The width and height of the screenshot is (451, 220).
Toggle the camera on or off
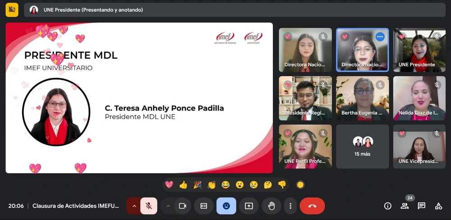(182, 206)
